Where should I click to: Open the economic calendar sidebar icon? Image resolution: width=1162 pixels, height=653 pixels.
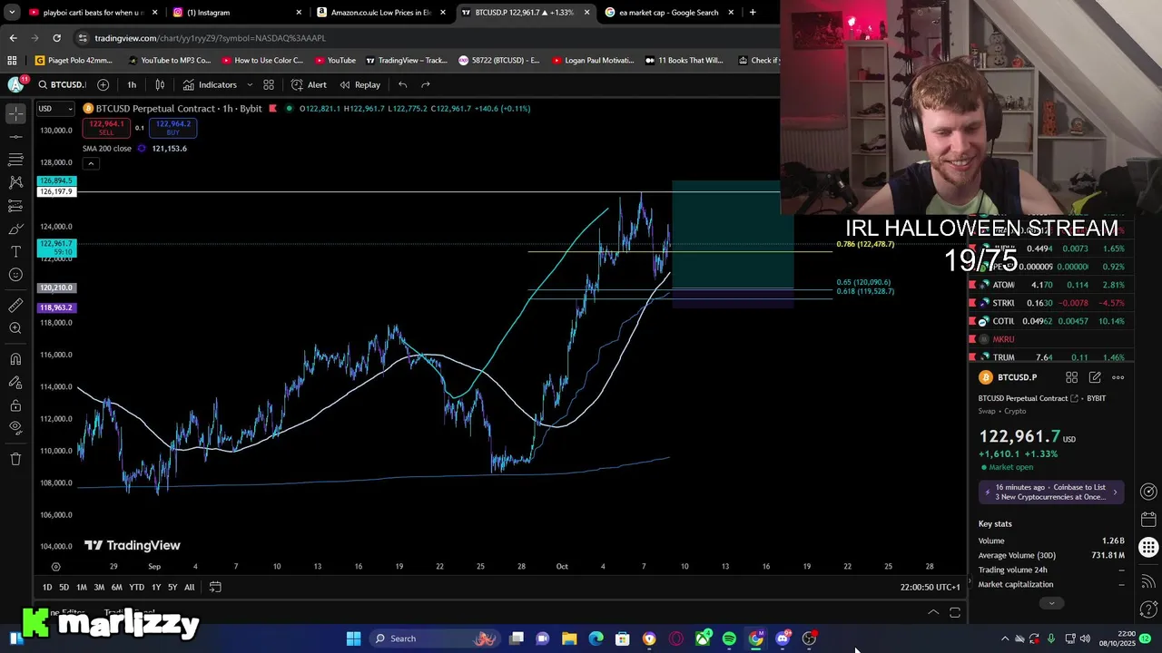pyautogui.click(x=1148, y=520)
